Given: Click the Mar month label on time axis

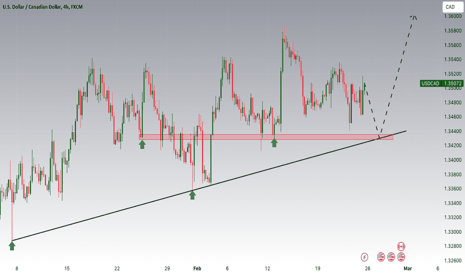Looking at the screenshot, I should point(408,269).
